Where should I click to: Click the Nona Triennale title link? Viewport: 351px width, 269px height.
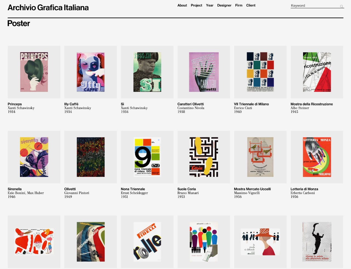[133, 189]
